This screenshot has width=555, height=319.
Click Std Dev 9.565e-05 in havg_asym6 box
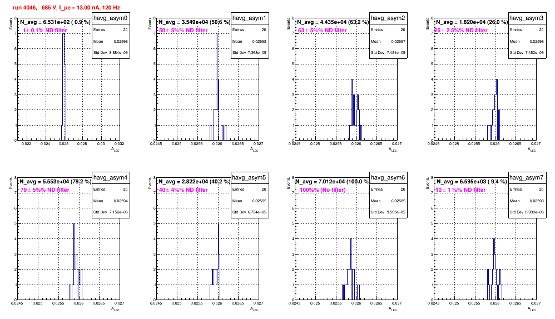tap(388, 212)
